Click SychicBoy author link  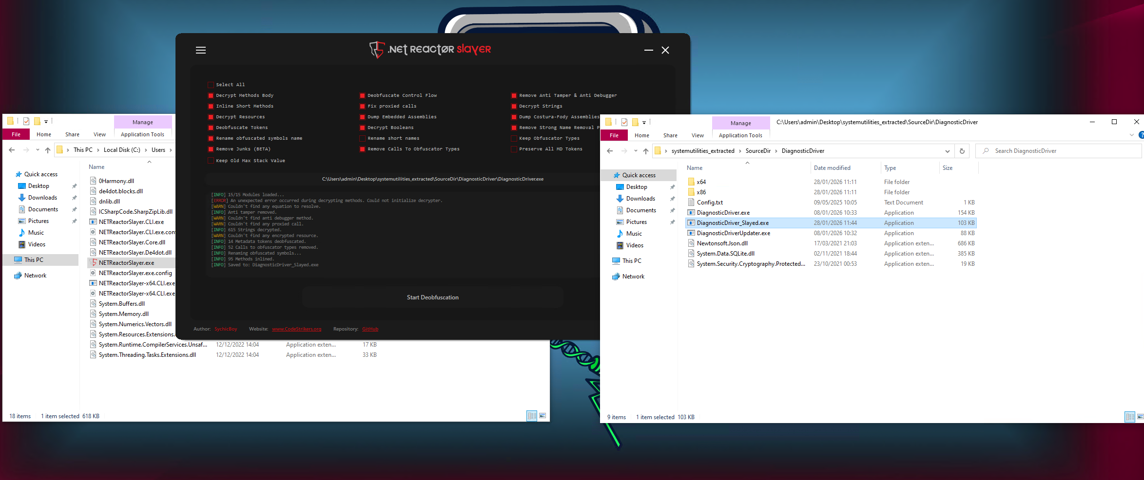coord(226,329)
